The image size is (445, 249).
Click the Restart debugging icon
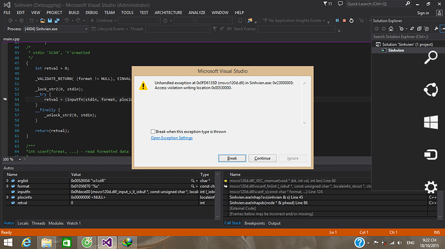tap(351, 21)
